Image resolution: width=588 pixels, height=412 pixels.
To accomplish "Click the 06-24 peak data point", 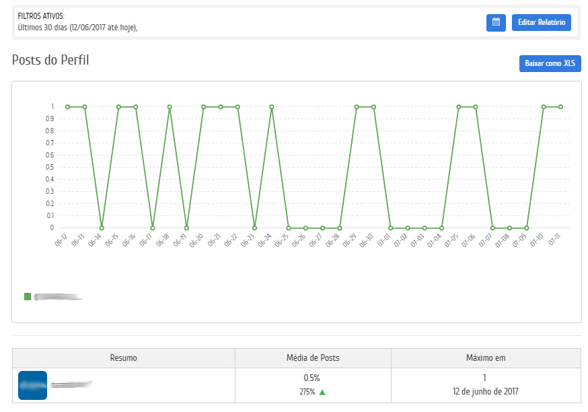I will pyautogui.click(x=272, y=106).
